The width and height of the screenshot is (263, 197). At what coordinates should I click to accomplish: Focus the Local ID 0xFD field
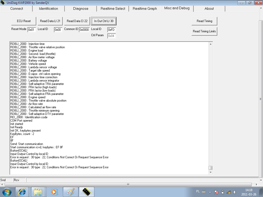[x=111, y=30]
